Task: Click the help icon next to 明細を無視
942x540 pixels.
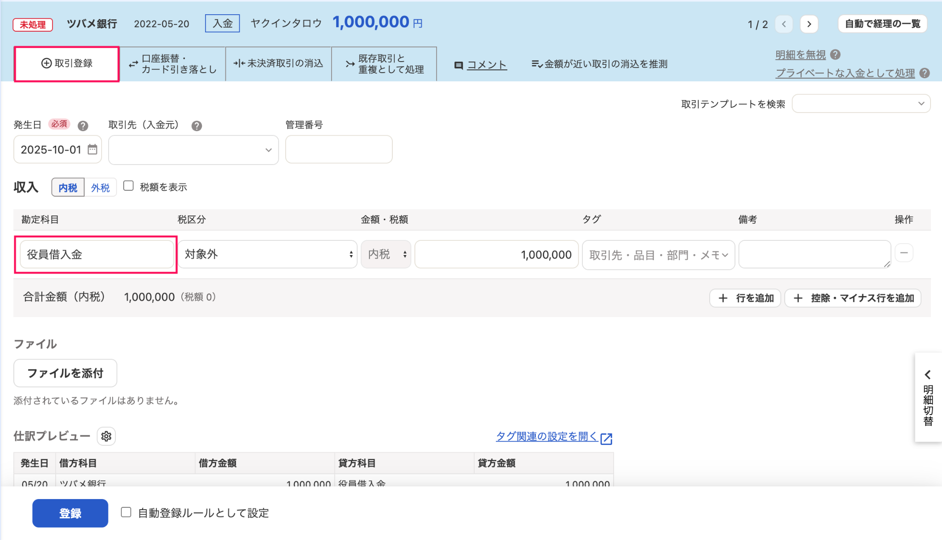Action: (x=836, y=55)
